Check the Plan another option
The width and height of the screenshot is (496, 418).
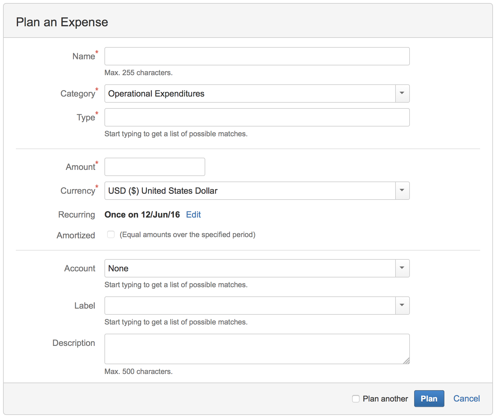[x=356, y=399]
